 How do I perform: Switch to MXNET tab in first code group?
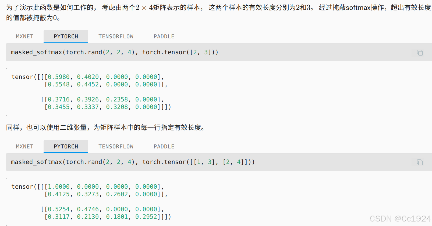25,37
